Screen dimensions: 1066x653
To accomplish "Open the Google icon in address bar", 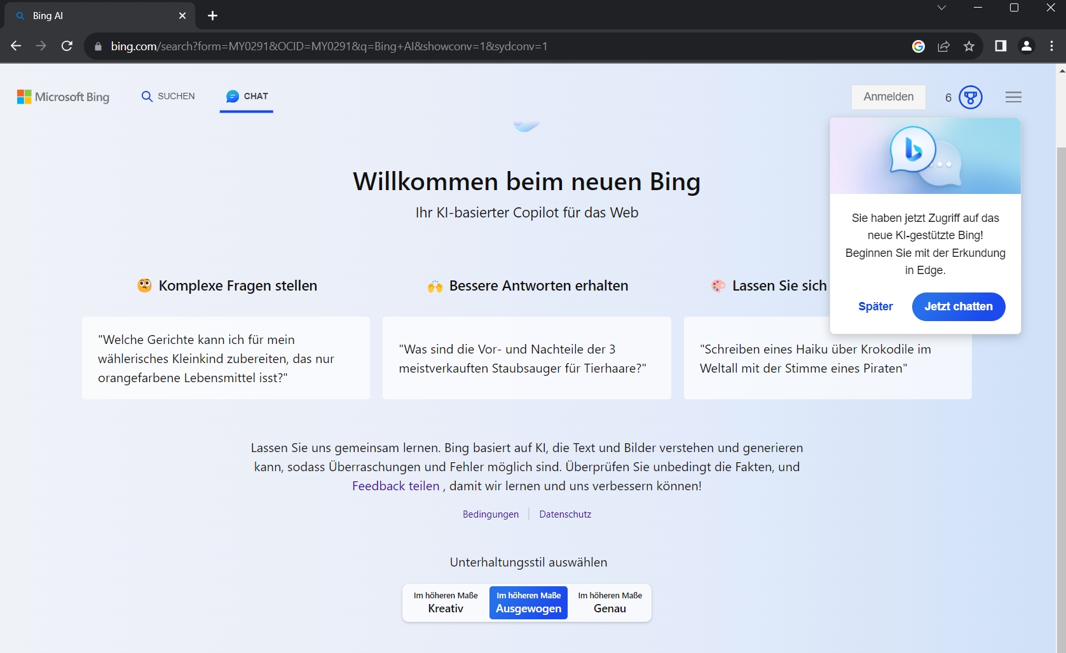I will 918,46.
